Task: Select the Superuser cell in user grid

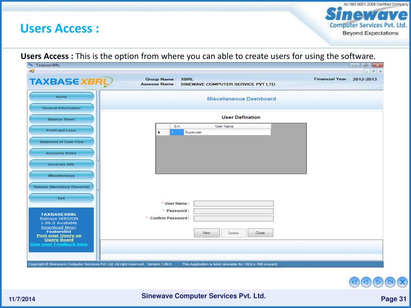Action: [x=227, y=132]
